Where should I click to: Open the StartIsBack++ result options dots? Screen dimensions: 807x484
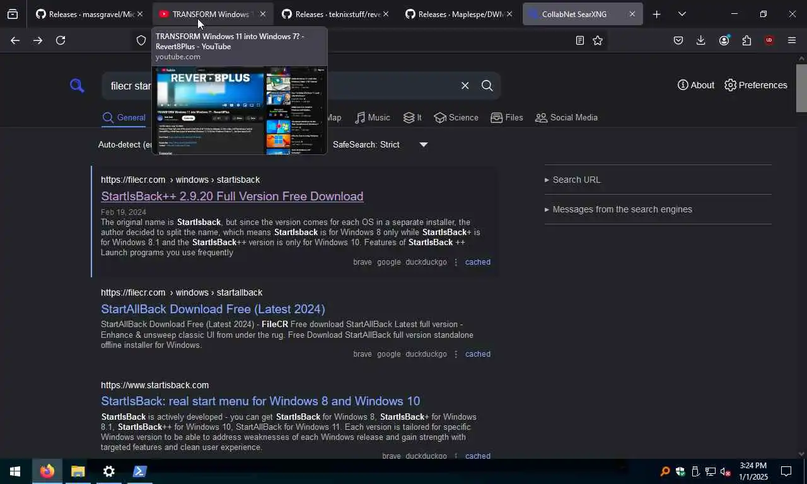[x=456, y=262]
